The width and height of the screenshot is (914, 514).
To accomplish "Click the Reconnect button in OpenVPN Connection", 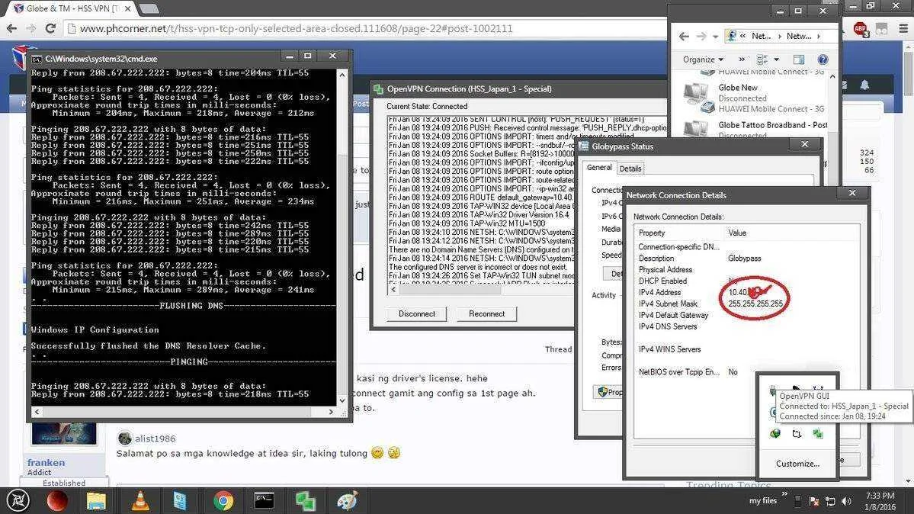I will pyautogui.click(x=486, y=314).
